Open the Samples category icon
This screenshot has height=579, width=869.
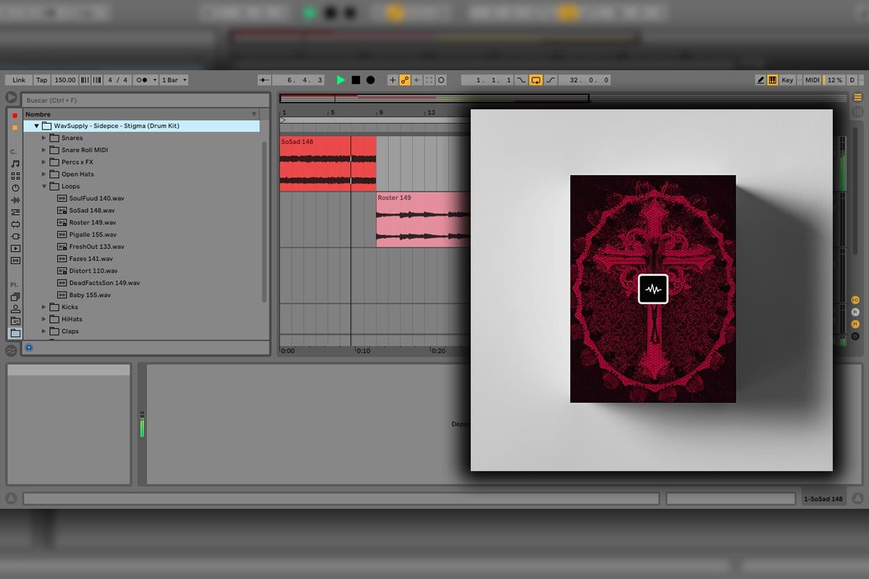[x=15, y=261]
